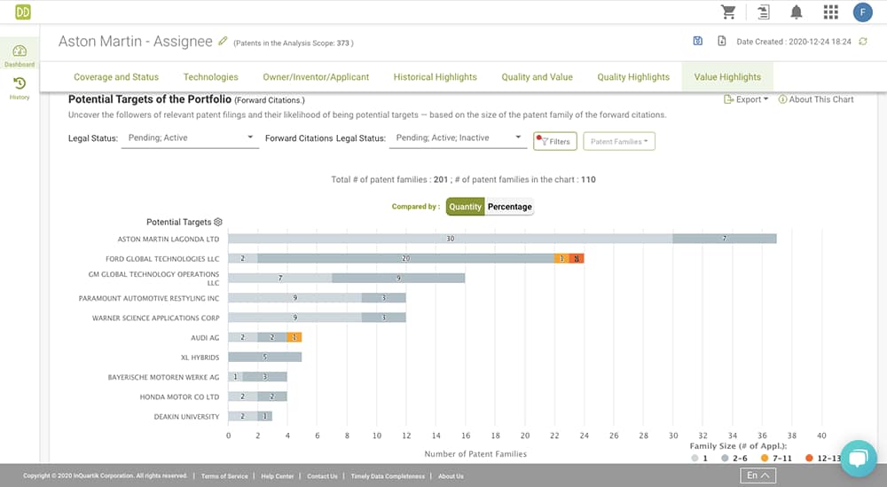The image size is (887, 487).
Task: Compare by Quantity
Action: coord(465,207)
